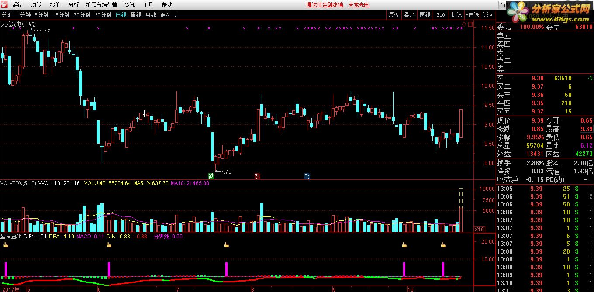Image resolution: width=594 pixels, height=292 pixels.
Task: Click the MA10: 21465.80 volume label
Action: 190,183
